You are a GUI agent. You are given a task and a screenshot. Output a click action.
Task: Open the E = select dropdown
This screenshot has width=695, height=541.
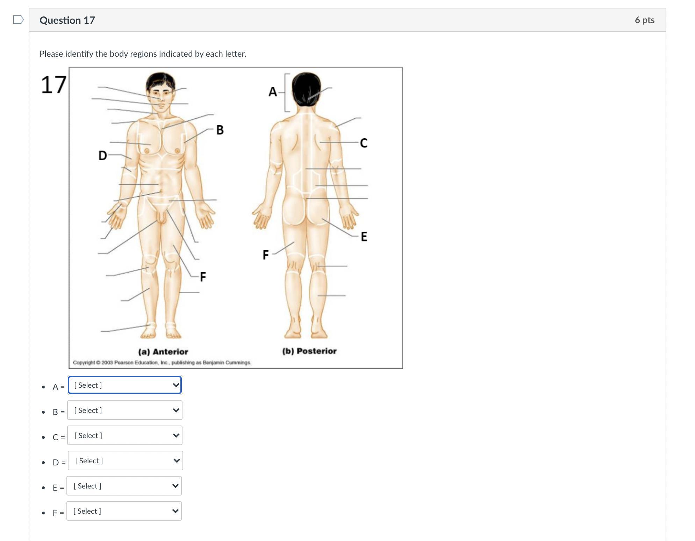pyautogui.click(x=124, y=486)
